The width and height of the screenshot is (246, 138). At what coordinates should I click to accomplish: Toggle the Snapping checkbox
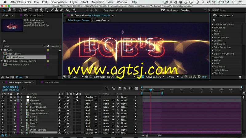[102, 10]
